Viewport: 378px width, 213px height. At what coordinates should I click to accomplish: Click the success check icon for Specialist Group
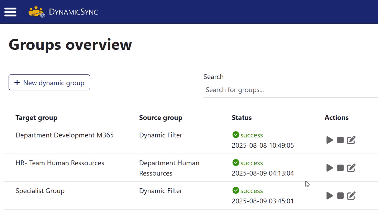(x=235, y=190)
